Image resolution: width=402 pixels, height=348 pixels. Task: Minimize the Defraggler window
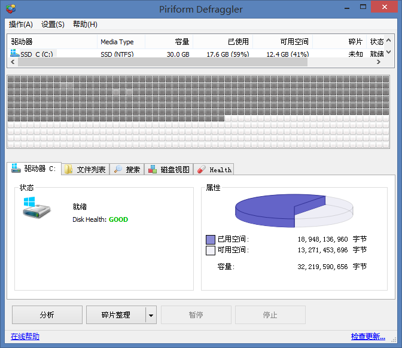[x=347, y=7]
